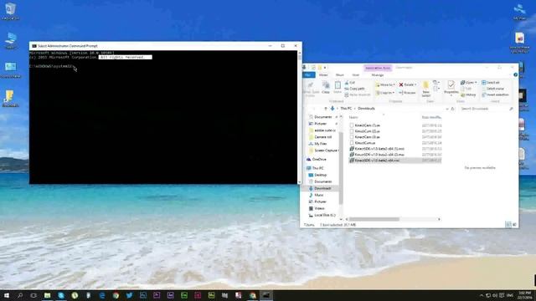Open the Windows Start button
This screenshot has height=301, width=536.
(6, 295)
